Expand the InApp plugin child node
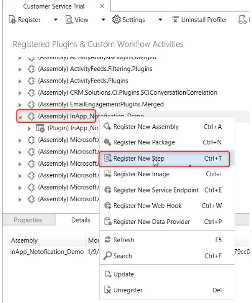 [x=29, y=129]
